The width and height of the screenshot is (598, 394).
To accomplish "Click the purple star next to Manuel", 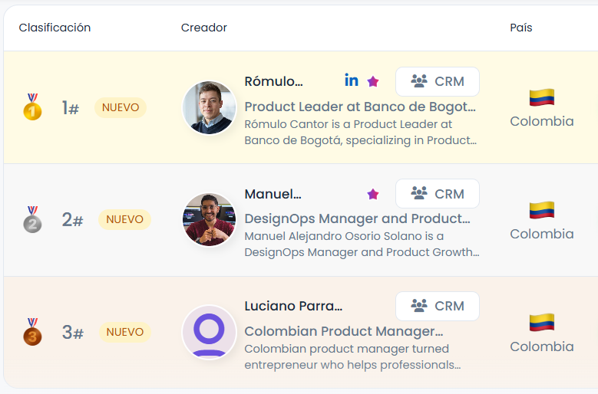I will [373, 194].
